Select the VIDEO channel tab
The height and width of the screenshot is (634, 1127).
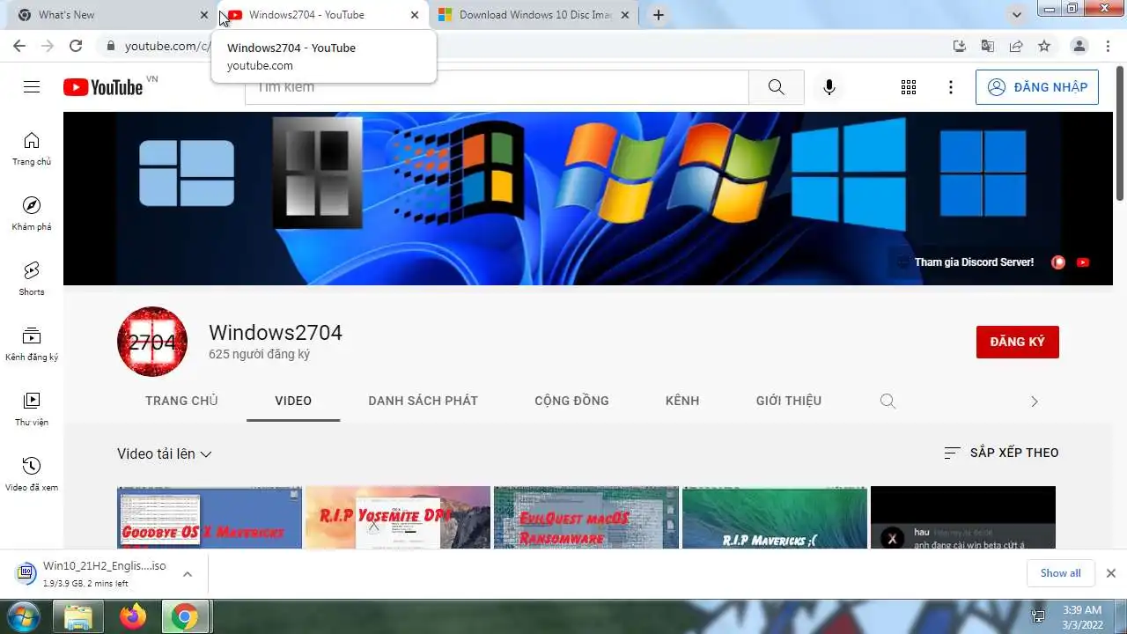(293, 401)
